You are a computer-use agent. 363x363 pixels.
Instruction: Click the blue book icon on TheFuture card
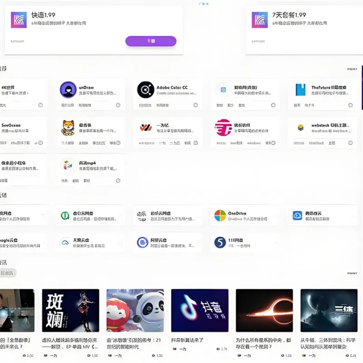coord(301,89)
